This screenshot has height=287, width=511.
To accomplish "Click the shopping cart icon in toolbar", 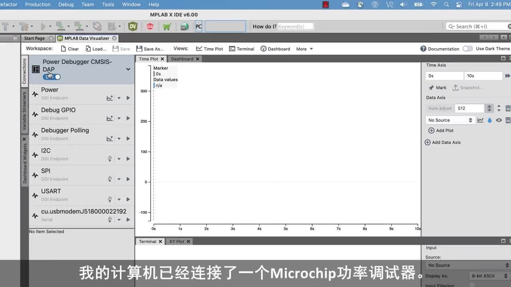I will click(x=167, y=26).
